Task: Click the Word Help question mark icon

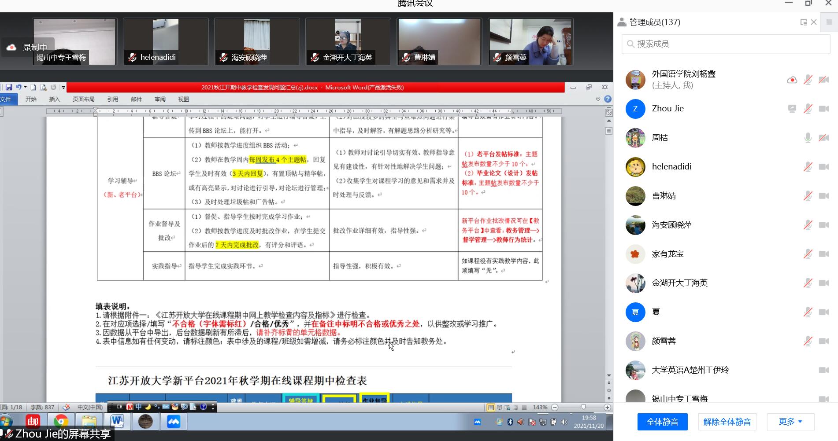Action: 608,99
